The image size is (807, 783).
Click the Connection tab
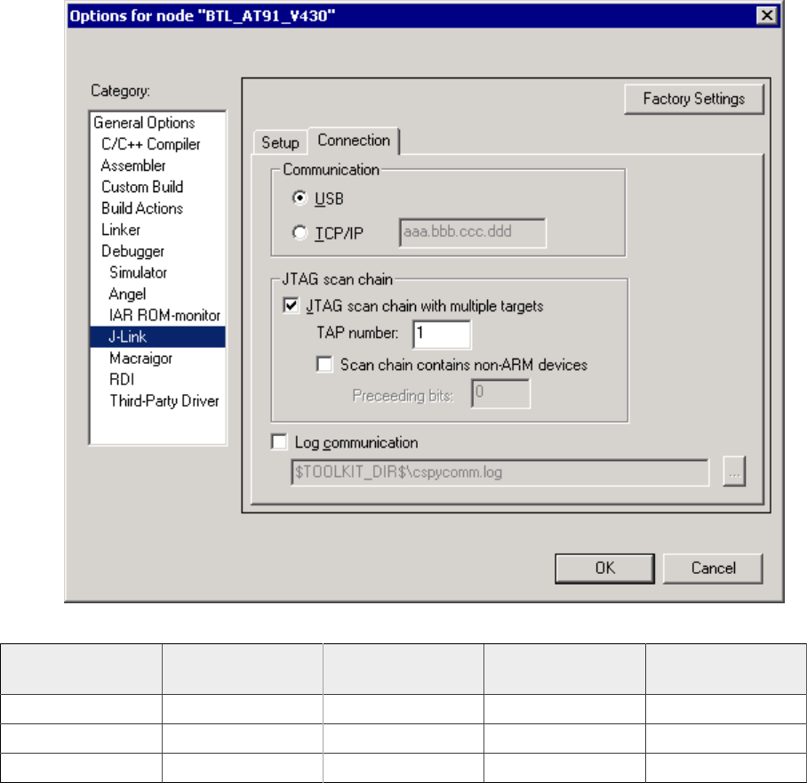click(353, 141)
